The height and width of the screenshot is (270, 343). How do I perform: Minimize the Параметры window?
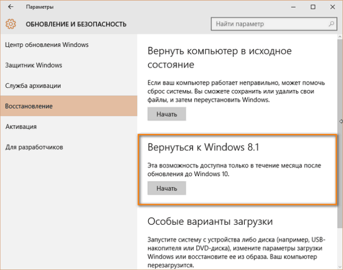click(293, 7)
